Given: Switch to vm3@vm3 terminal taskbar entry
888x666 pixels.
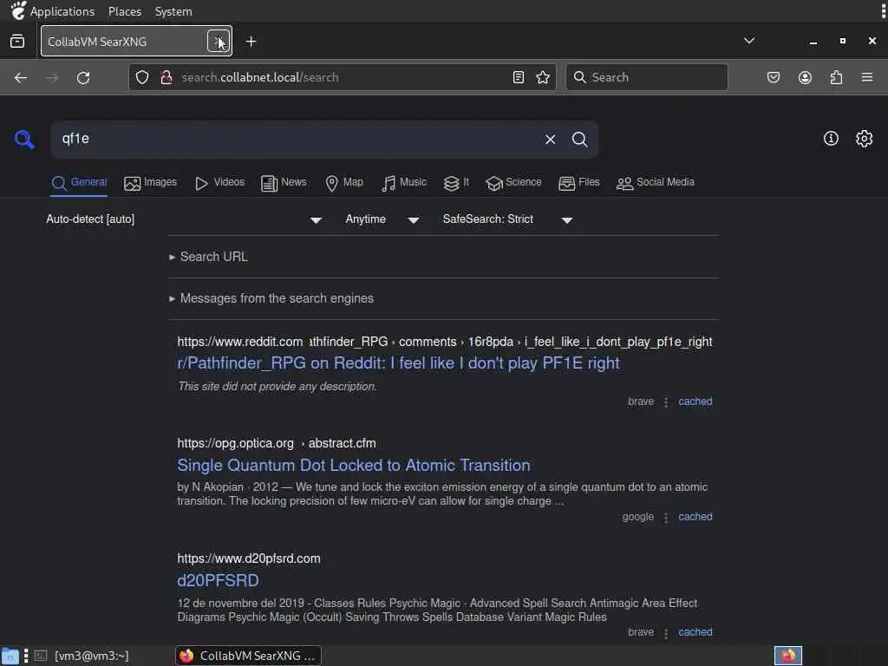Looking at the screenshot, I should click(82, 656).
